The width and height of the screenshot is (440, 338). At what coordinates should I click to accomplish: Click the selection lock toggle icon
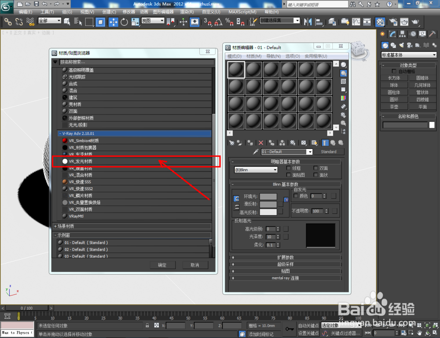pyautogui.click(x=147, y=325)
